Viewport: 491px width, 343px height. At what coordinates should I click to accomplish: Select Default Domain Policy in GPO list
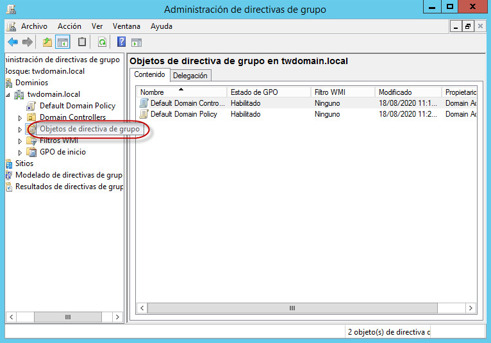tap(183, 114)
